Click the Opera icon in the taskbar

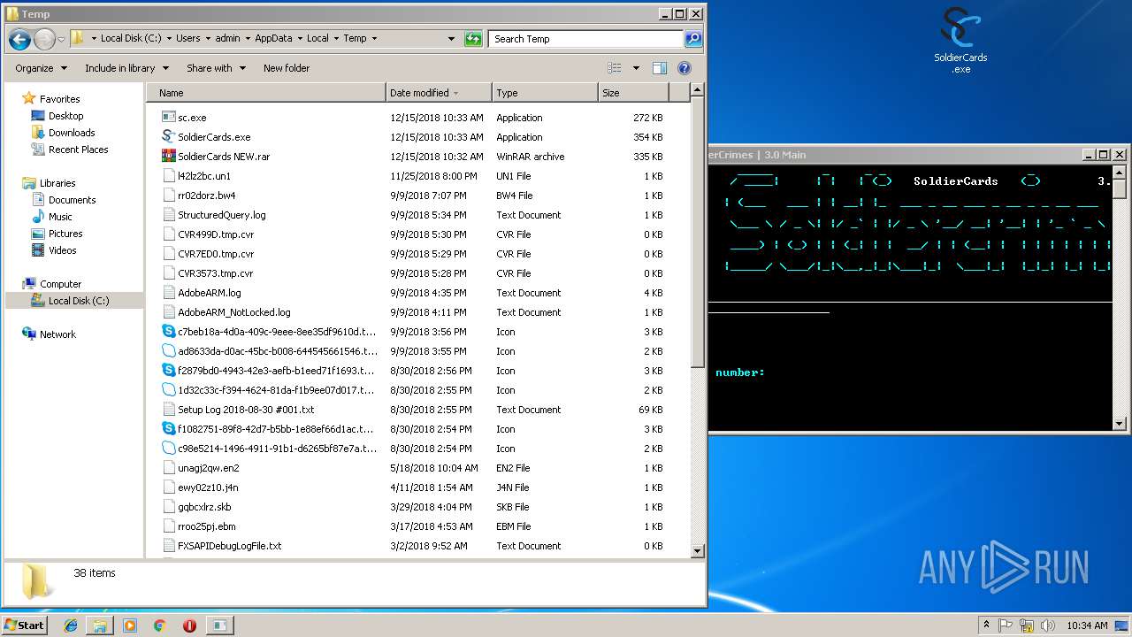pyautogui.click(x=189, y=625)
